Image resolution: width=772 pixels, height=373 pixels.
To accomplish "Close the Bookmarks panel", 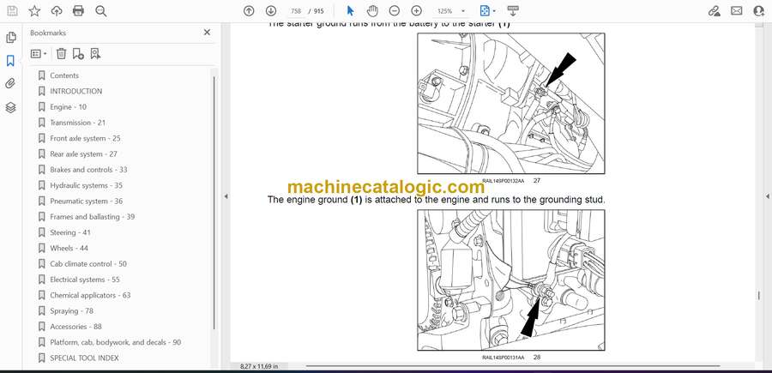I will pos(207,33).
